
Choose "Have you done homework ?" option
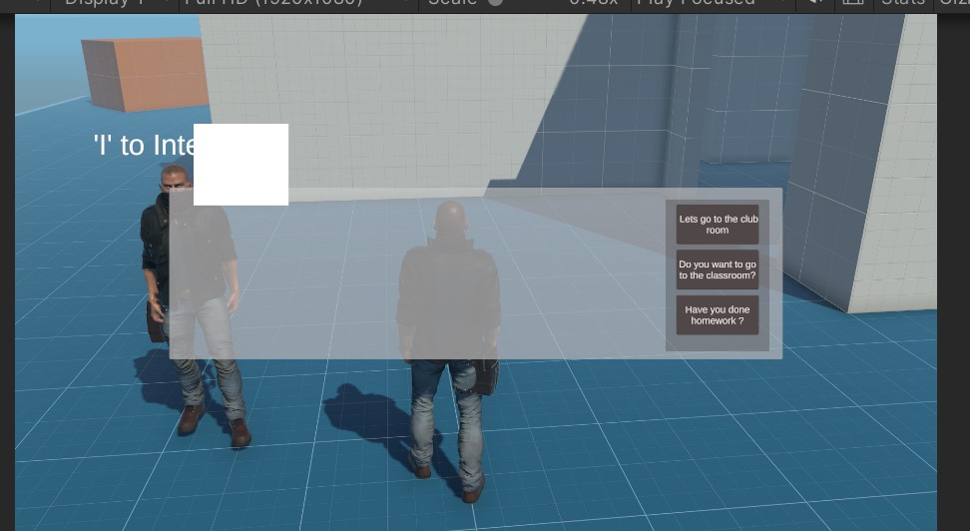[717, 315]
